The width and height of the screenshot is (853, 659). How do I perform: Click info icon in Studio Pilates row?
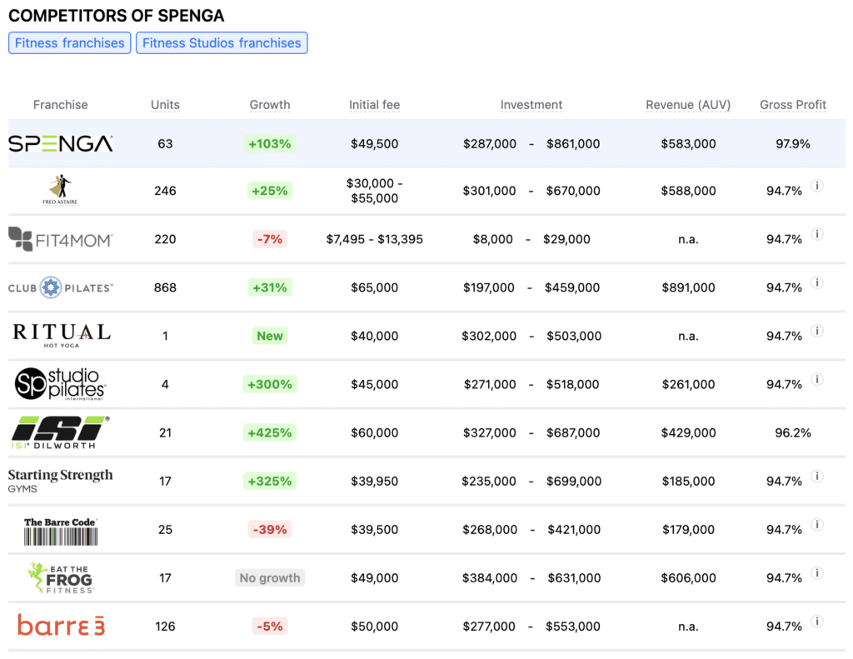816,379
